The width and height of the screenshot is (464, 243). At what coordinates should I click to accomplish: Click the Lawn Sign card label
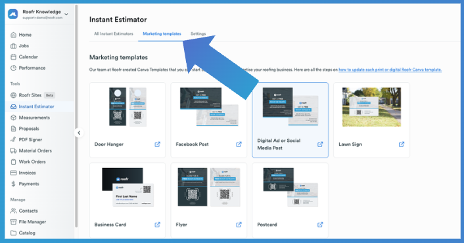pyautogui.click(x=350, y=144)
